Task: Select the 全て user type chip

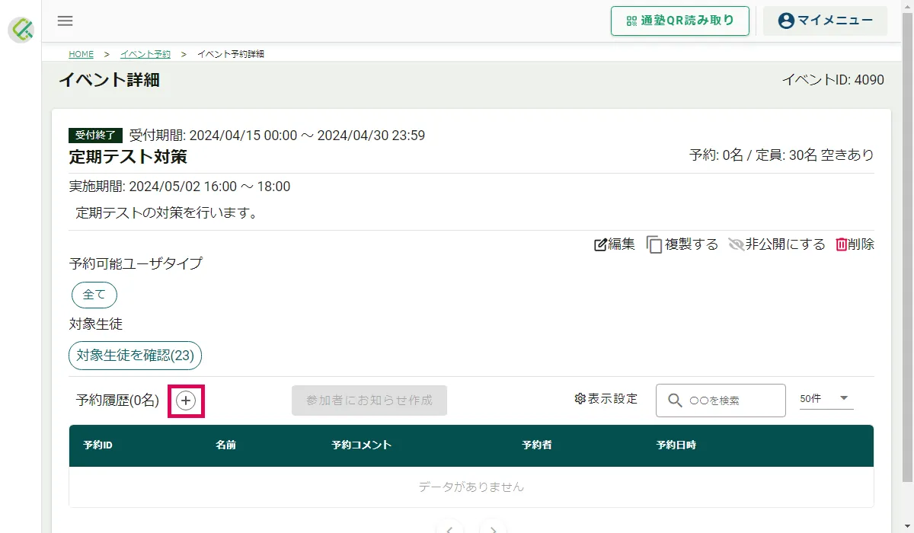Action: point(94,295)
